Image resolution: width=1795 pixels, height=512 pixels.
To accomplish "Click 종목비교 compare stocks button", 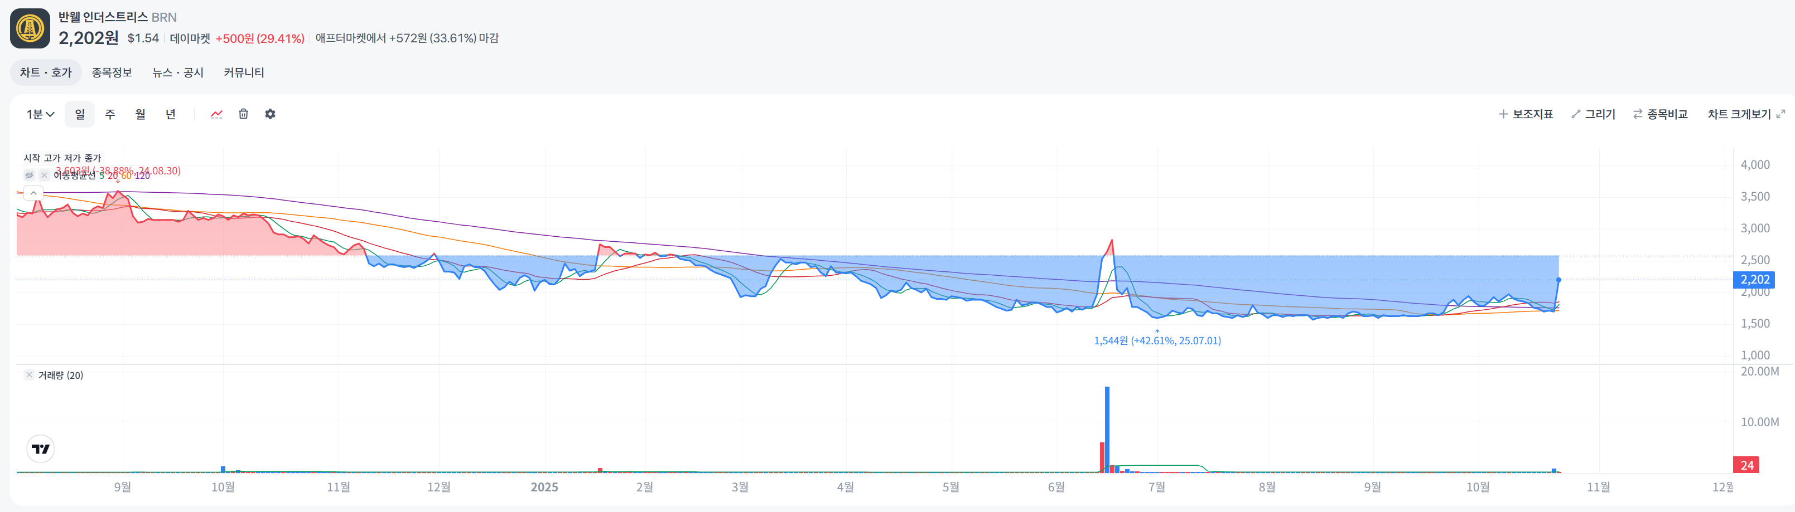I will click(1661, 114).
